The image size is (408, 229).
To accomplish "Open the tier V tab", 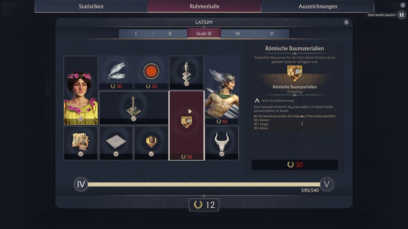I will (272, 34).
